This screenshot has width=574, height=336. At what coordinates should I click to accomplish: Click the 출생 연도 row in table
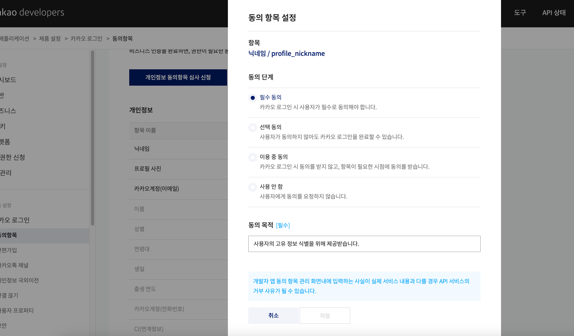179,289
